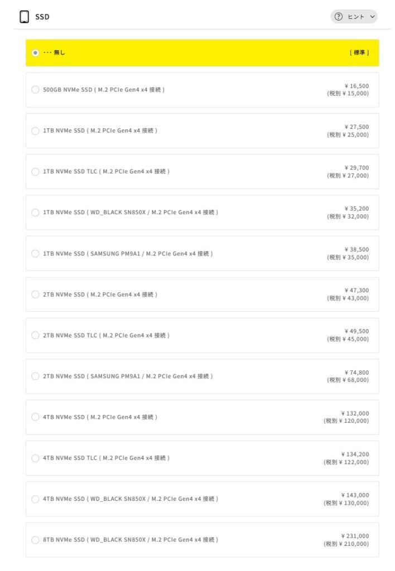Select the 無し (none) radio option
The height and width of the screenshot is (571, 395).
point(36,53)
